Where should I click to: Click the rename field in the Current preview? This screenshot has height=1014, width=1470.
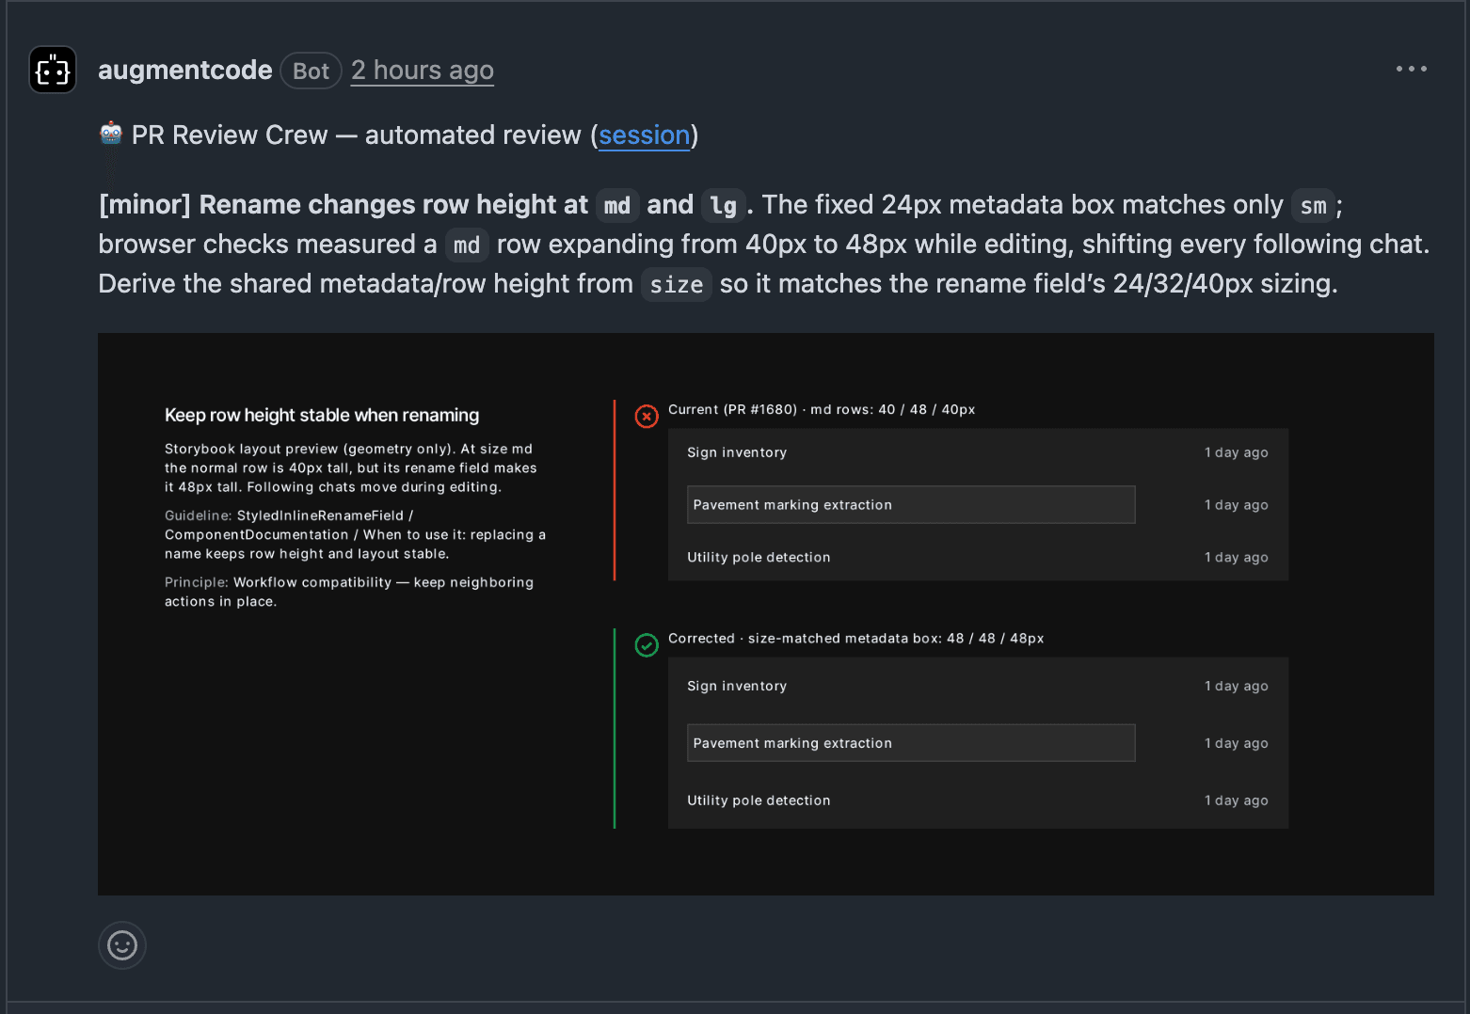coord(911,505)
